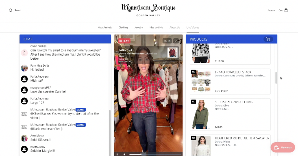Click the floral sweater thumbnail at top
The height and width of the screenshot is (156, 298).
201,53
